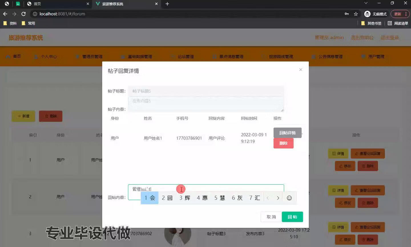Click the phone number 17703786901

[x=189, y=138]
